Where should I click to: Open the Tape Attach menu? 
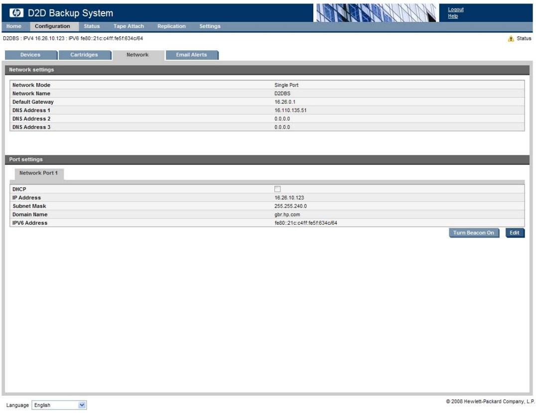[129, 26]
